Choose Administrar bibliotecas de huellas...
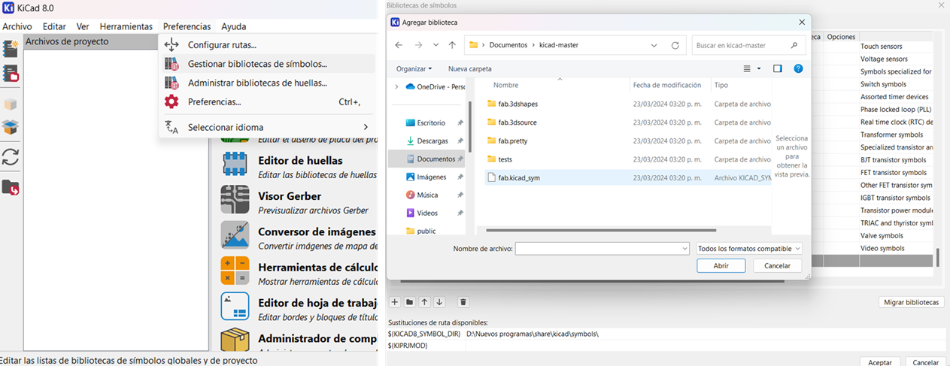Viewport: 950px width, 366px height. (267, 83)
